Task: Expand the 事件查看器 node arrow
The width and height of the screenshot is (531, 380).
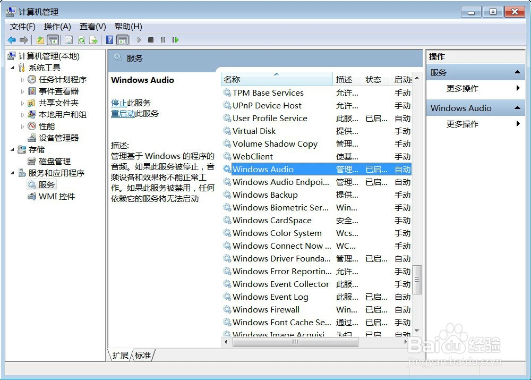Action: point(22,91)
